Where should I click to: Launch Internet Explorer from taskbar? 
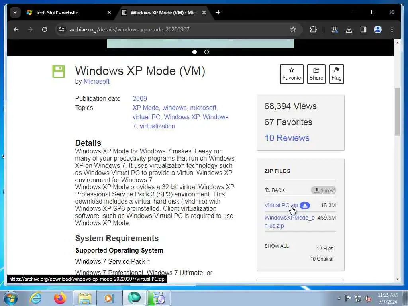[35, 298]
